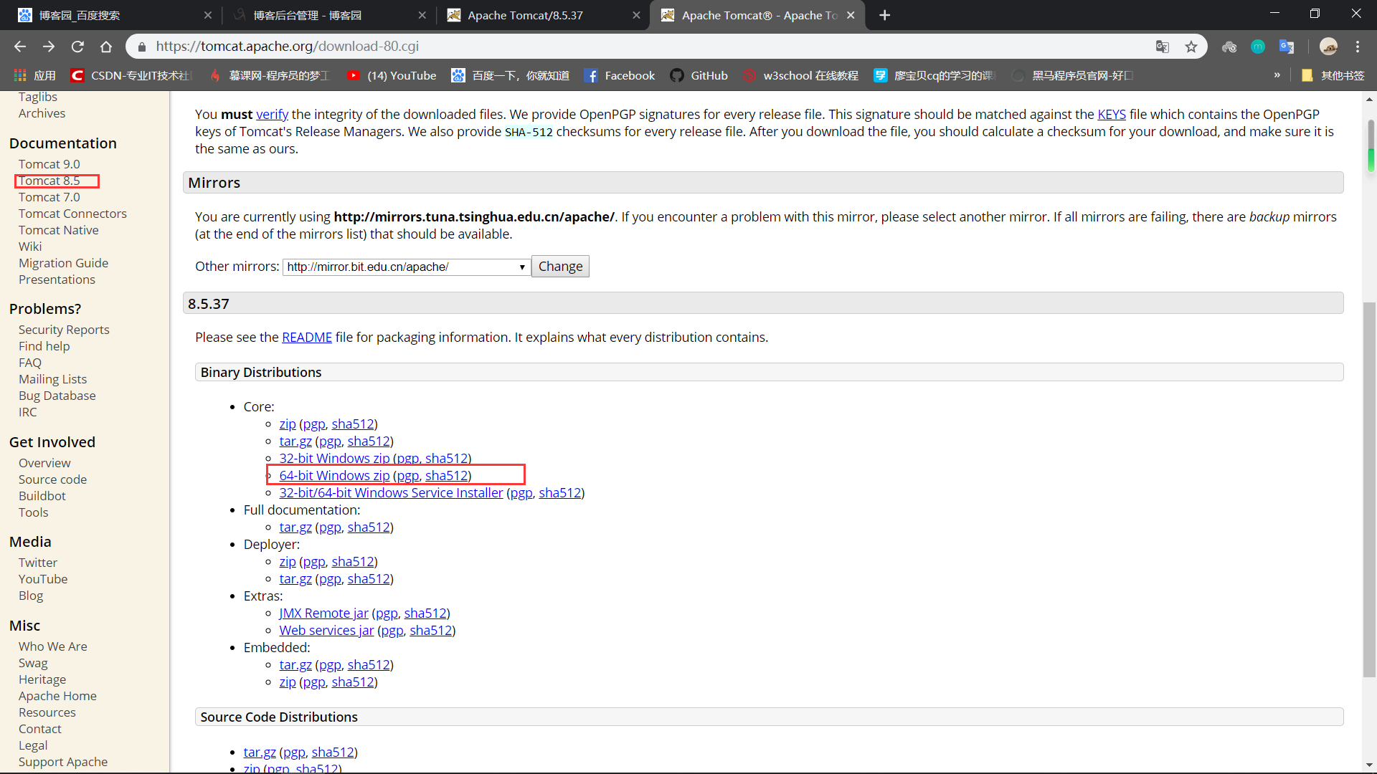The width and height of the screenshot is (1377, 774).
Task: Open the 其他书签 bookmarks folder
Action: click(x=1333, y=75)
